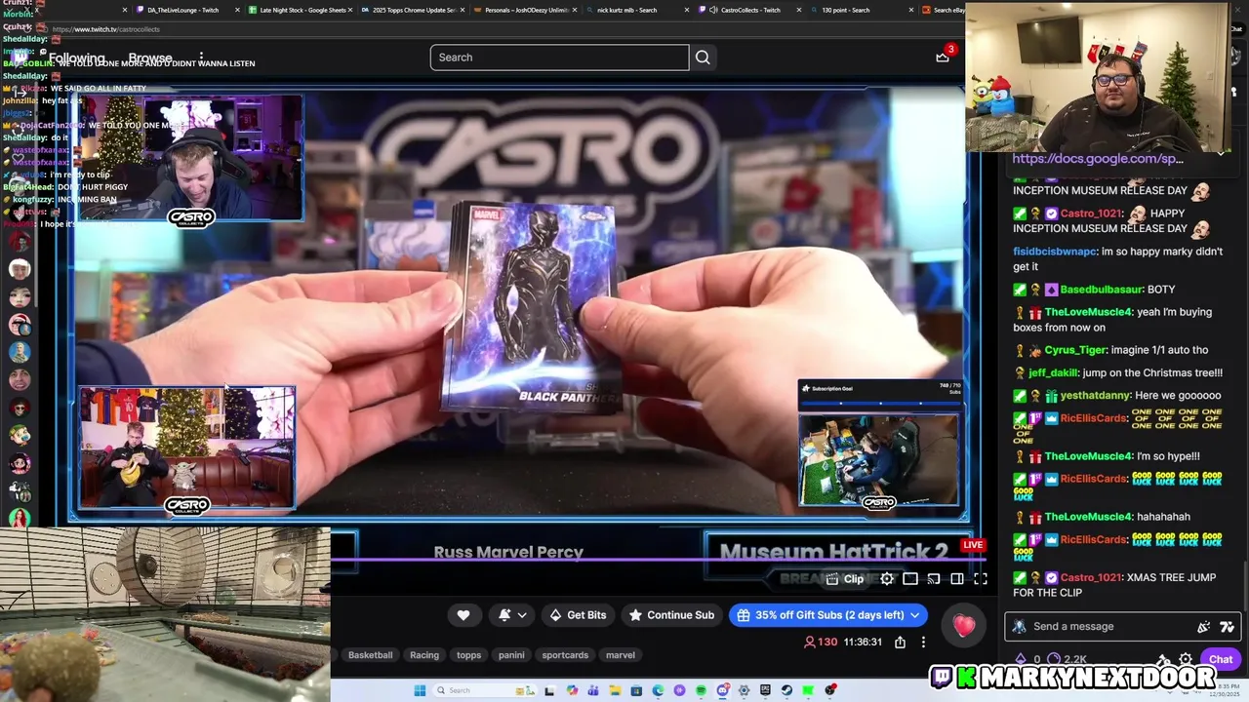This screenshot has height=702, width=1249.
Task: Select the sportcards tag
Action: (565, 655)
